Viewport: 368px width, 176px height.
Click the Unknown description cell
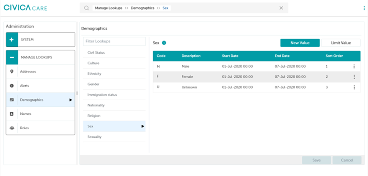point(189,87)
